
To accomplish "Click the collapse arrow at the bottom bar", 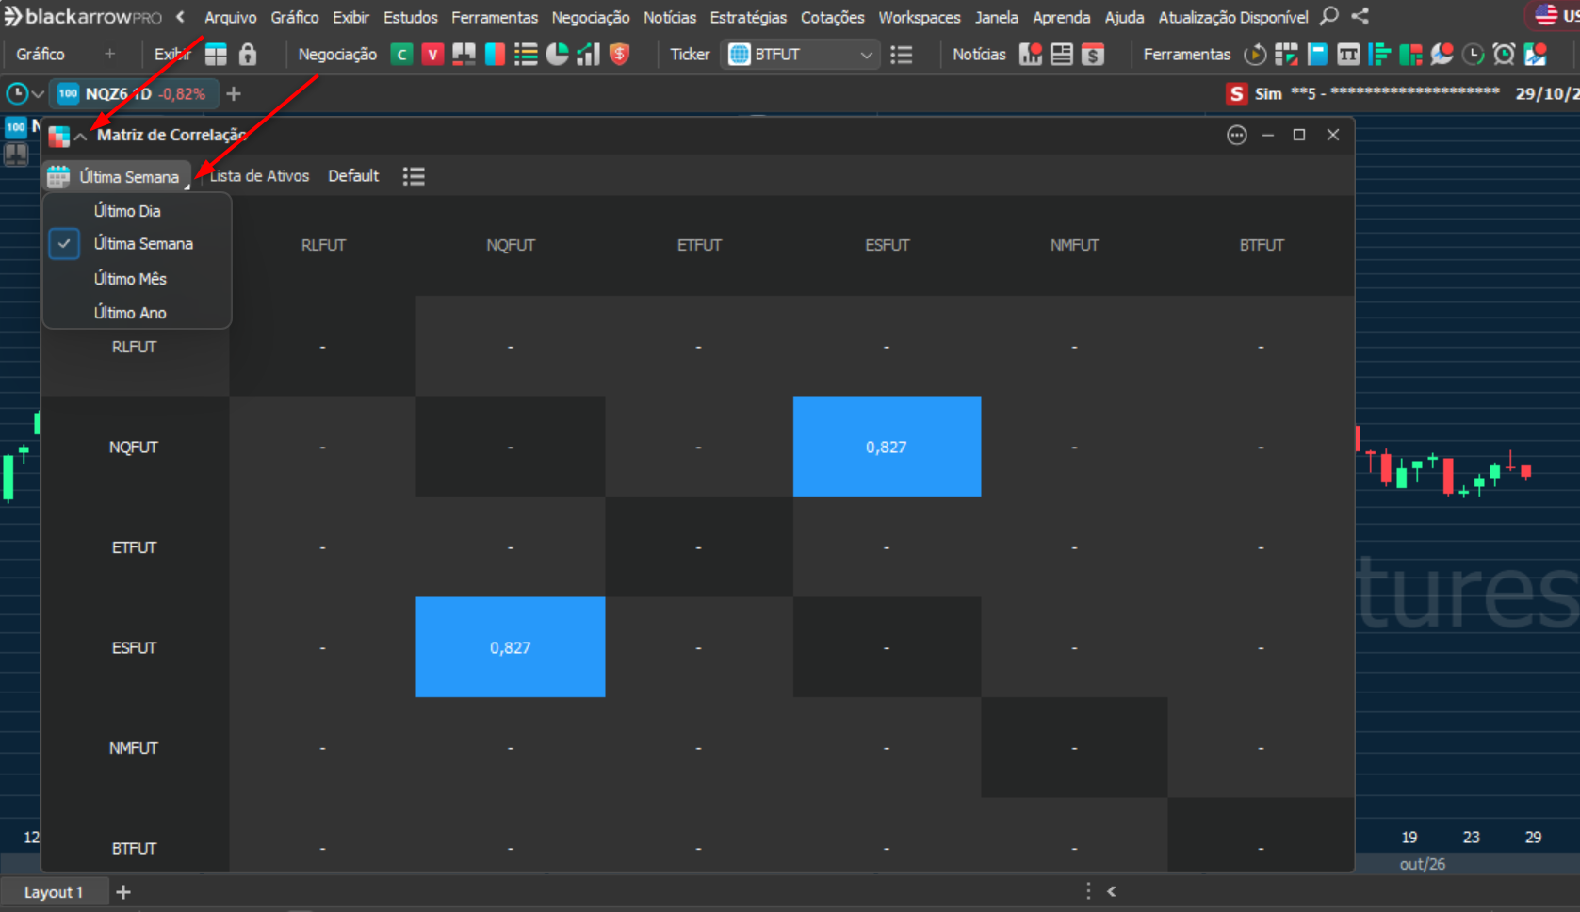I will [1112, 891].
